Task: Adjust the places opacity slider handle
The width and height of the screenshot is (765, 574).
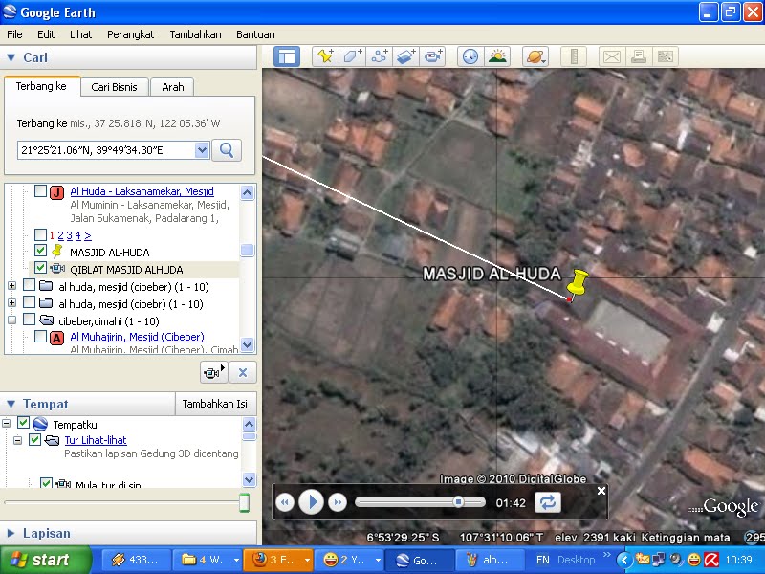Action: point(245,502)
